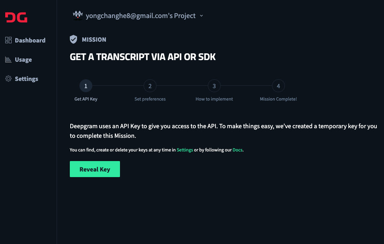The height and width of the screenshot is (244, 384).
Task: Click the Usage bar chart icon
Action: (x=8, y=59)
